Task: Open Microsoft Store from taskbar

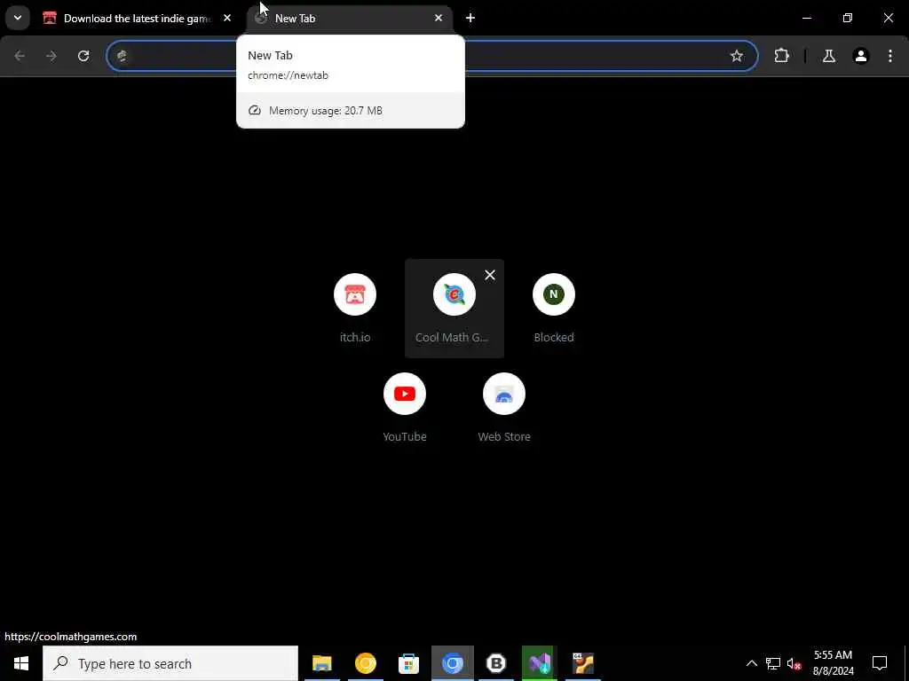Action: coord(408,663)
